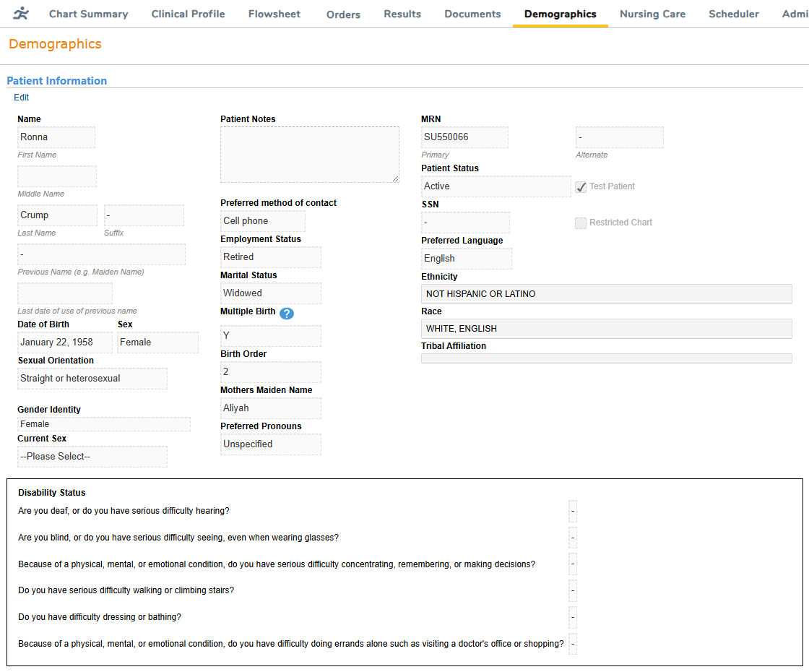Switch to the Results tab

tap(402, 14)
